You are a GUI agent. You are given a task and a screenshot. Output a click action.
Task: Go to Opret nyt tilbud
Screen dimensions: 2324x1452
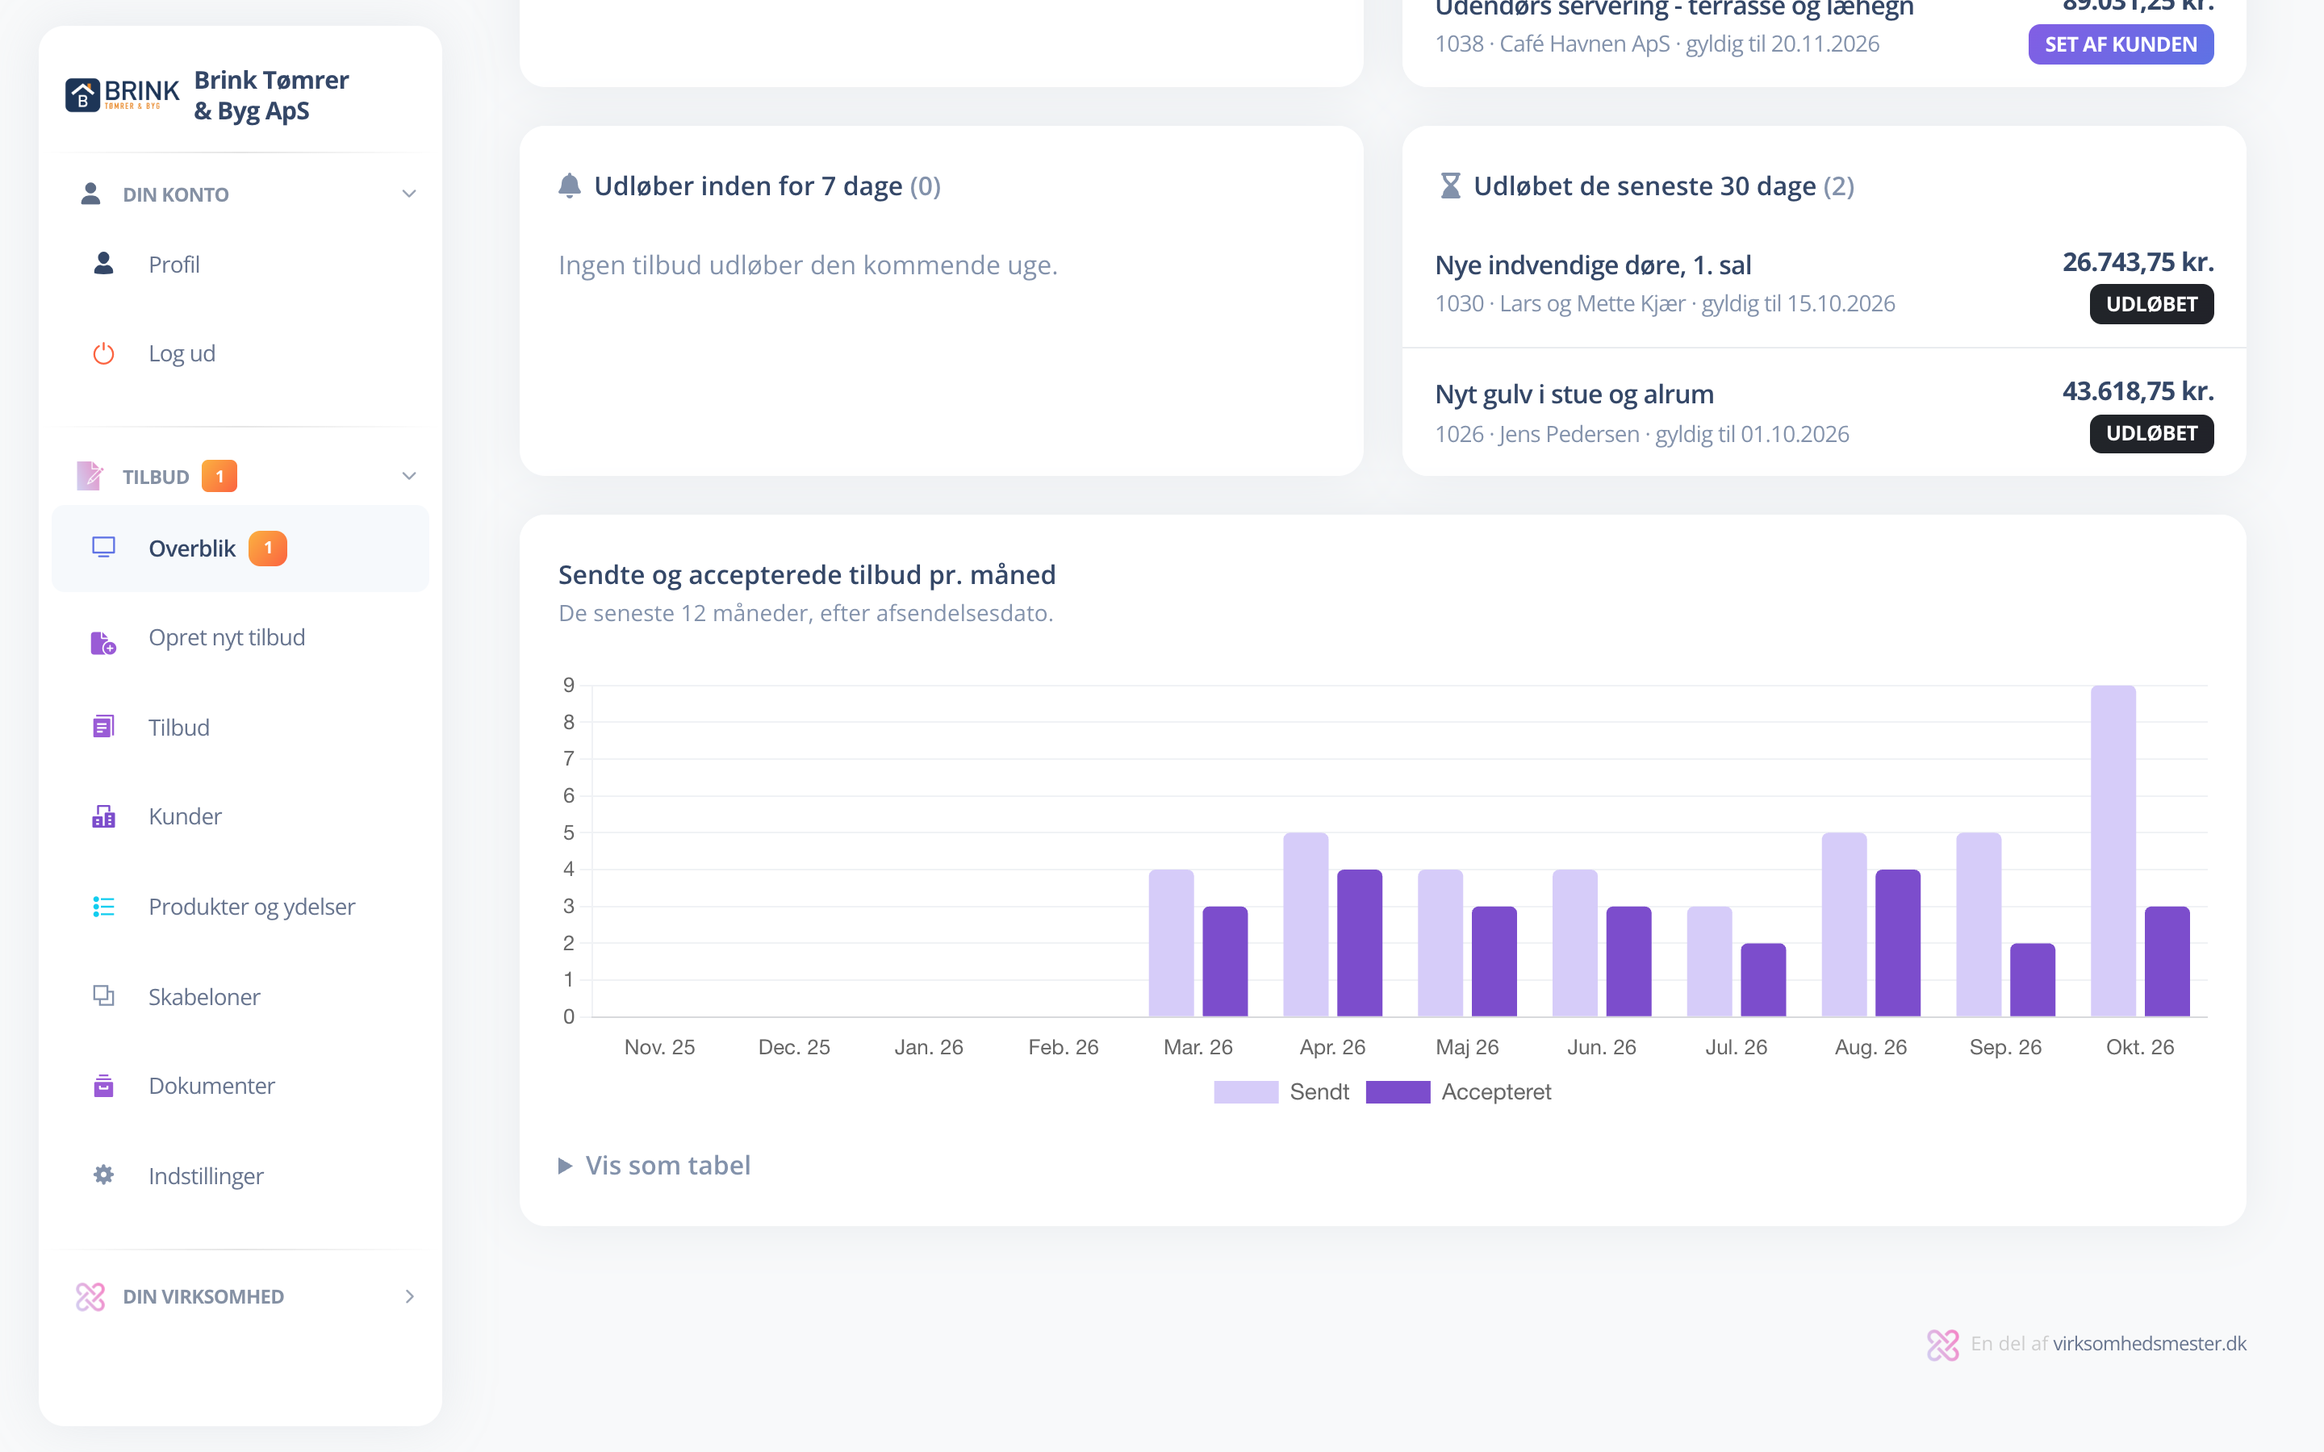tap(240, 639)
